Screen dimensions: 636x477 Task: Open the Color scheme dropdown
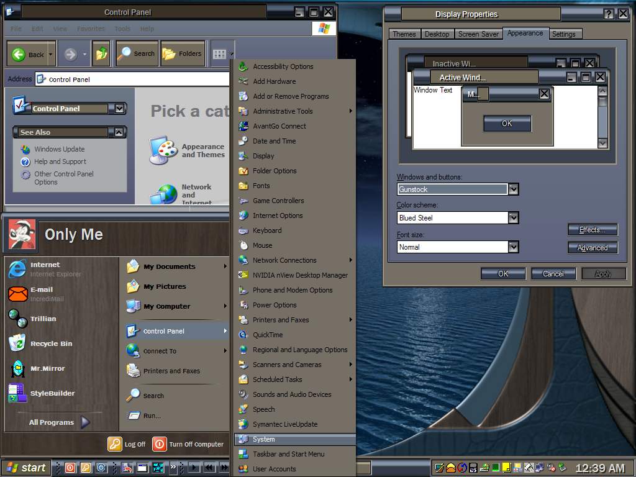pyautogui.click(x=513, y=217)
